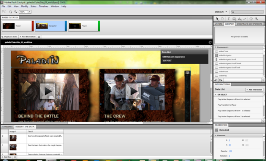
Task: Open the Timelines menu
Action: pyautogui.click(x=44, y=6)
